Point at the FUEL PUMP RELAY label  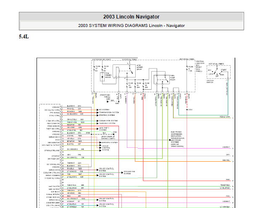click(x=173, y=77)
